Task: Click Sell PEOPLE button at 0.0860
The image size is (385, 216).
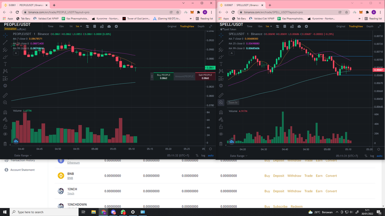Action: 205,76
